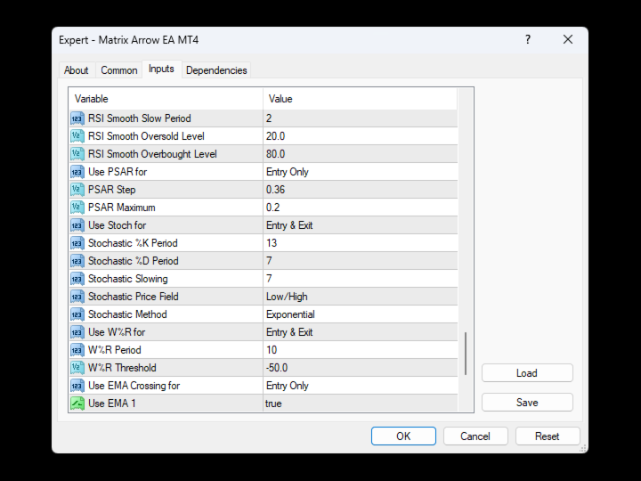Viewport: 641px width, 481px height.
Task: Click the boolean icon beside Use EMA 1
Action: point(77,404)
